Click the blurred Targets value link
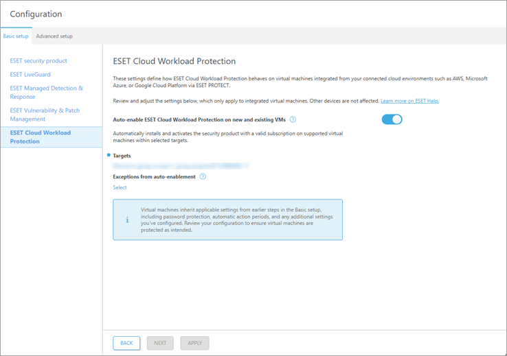The height and width of the screenshot is (356, 507). click(181, 166)
